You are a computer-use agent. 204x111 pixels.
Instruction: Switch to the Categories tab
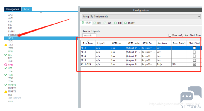point(13,9)
